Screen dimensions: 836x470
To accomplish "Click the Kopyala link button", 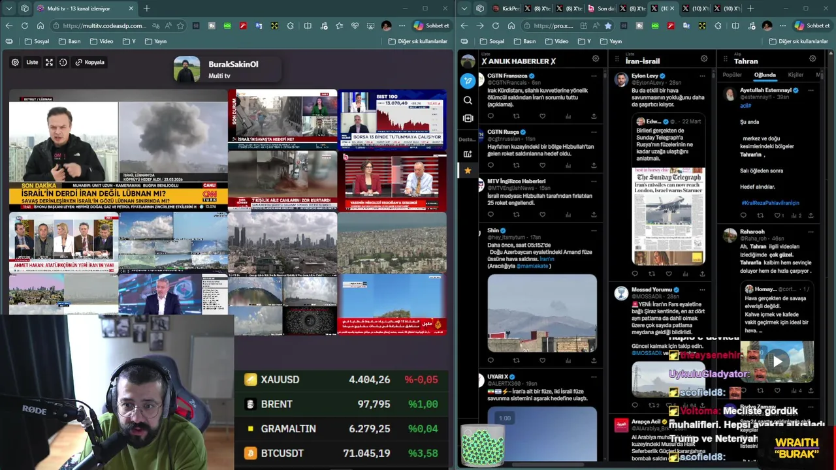I will (x=90, y=62).
